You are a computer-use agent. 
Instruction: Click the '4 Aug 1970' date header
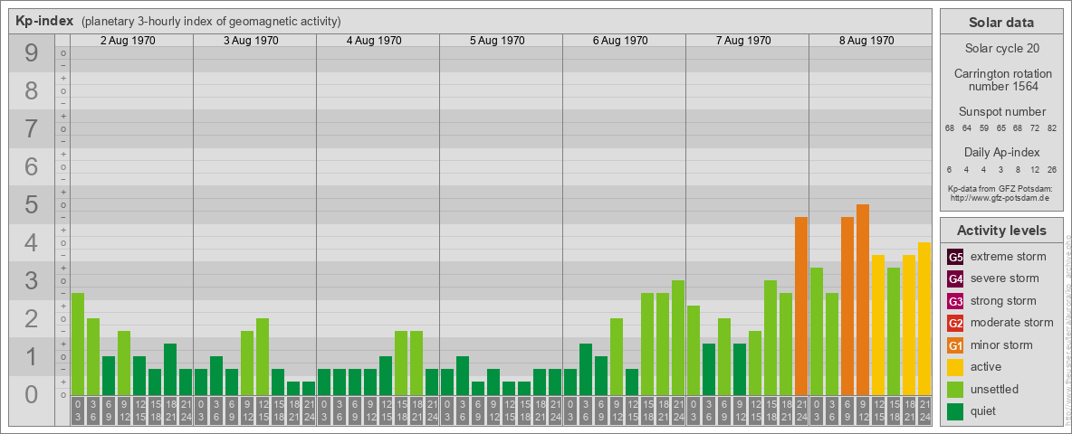point(374,41)
